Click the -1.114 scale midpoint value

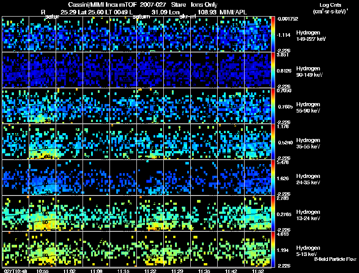(284, 35)
